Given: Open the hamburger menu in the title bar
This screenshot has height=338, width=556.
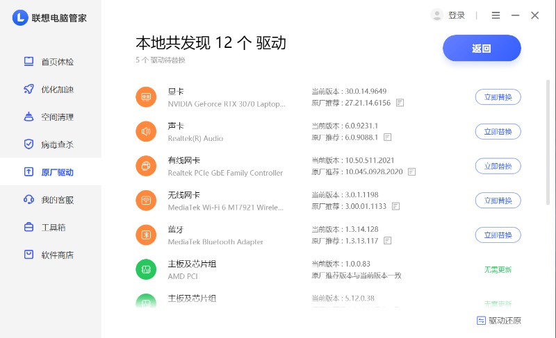Looking at the screenshot, I should coord(496,15).
